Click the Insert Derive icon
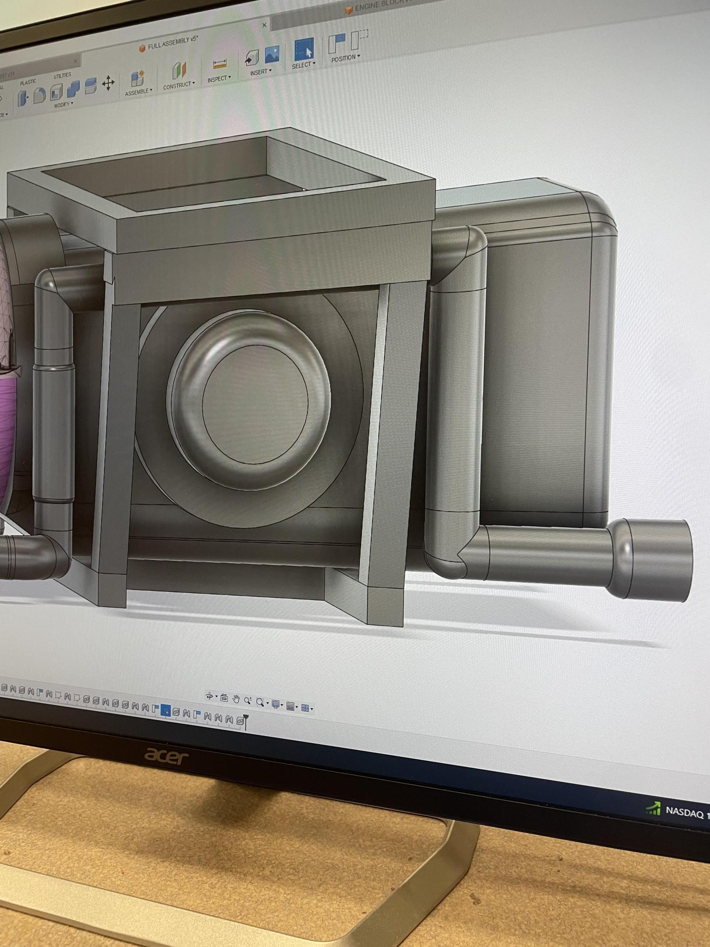 (x=252, y=58)
